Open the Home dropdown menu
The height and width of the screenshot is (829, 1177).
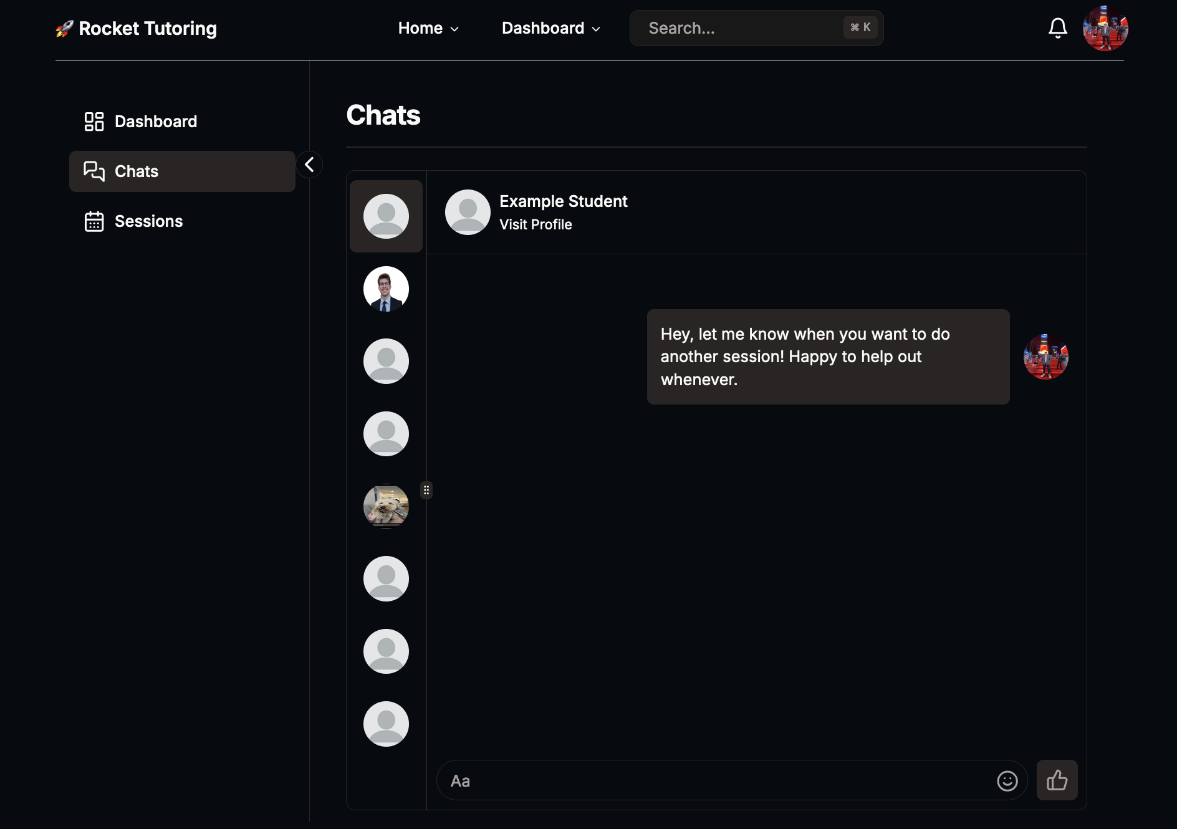428,28
